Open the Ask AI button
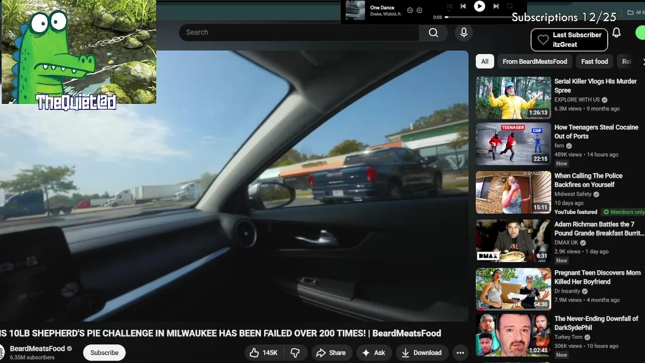This screenshot has height=363, width=645. click(373, 353)
